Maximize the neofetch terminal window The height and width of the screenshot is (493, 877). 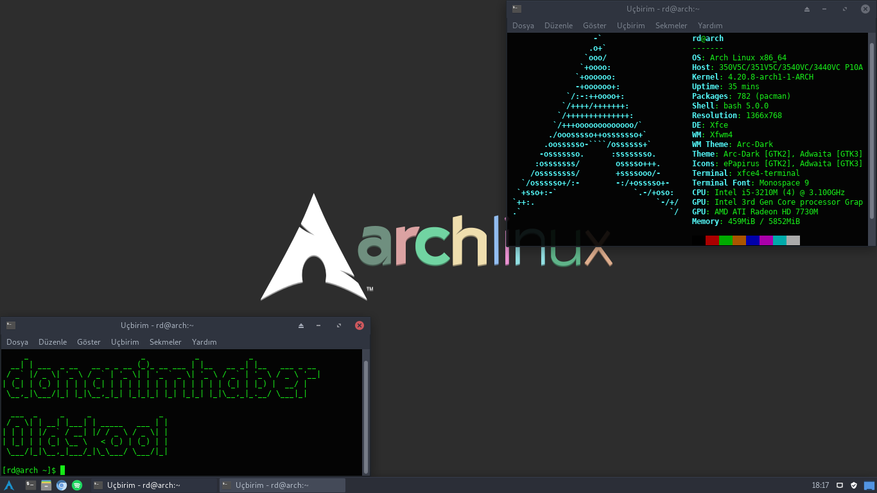click(845, 9)
